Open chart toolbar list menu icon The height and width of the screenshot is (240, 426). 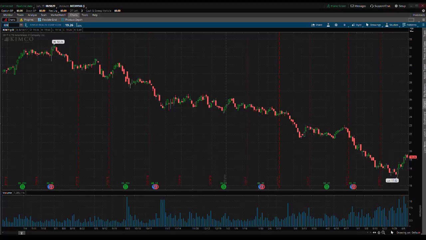pos(423,25)
